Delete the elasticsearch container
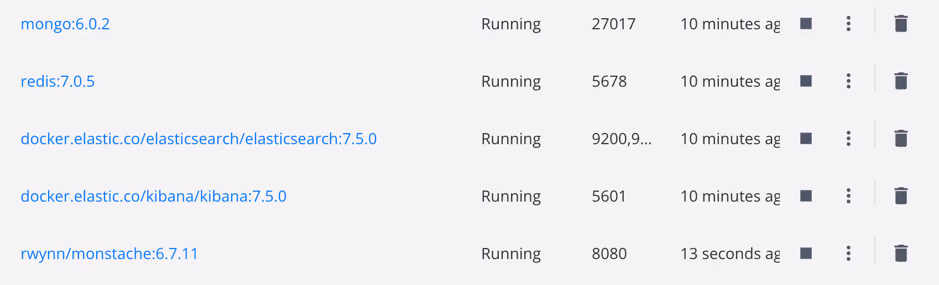The height and width of the screenshot is (285, 939). 901,139
